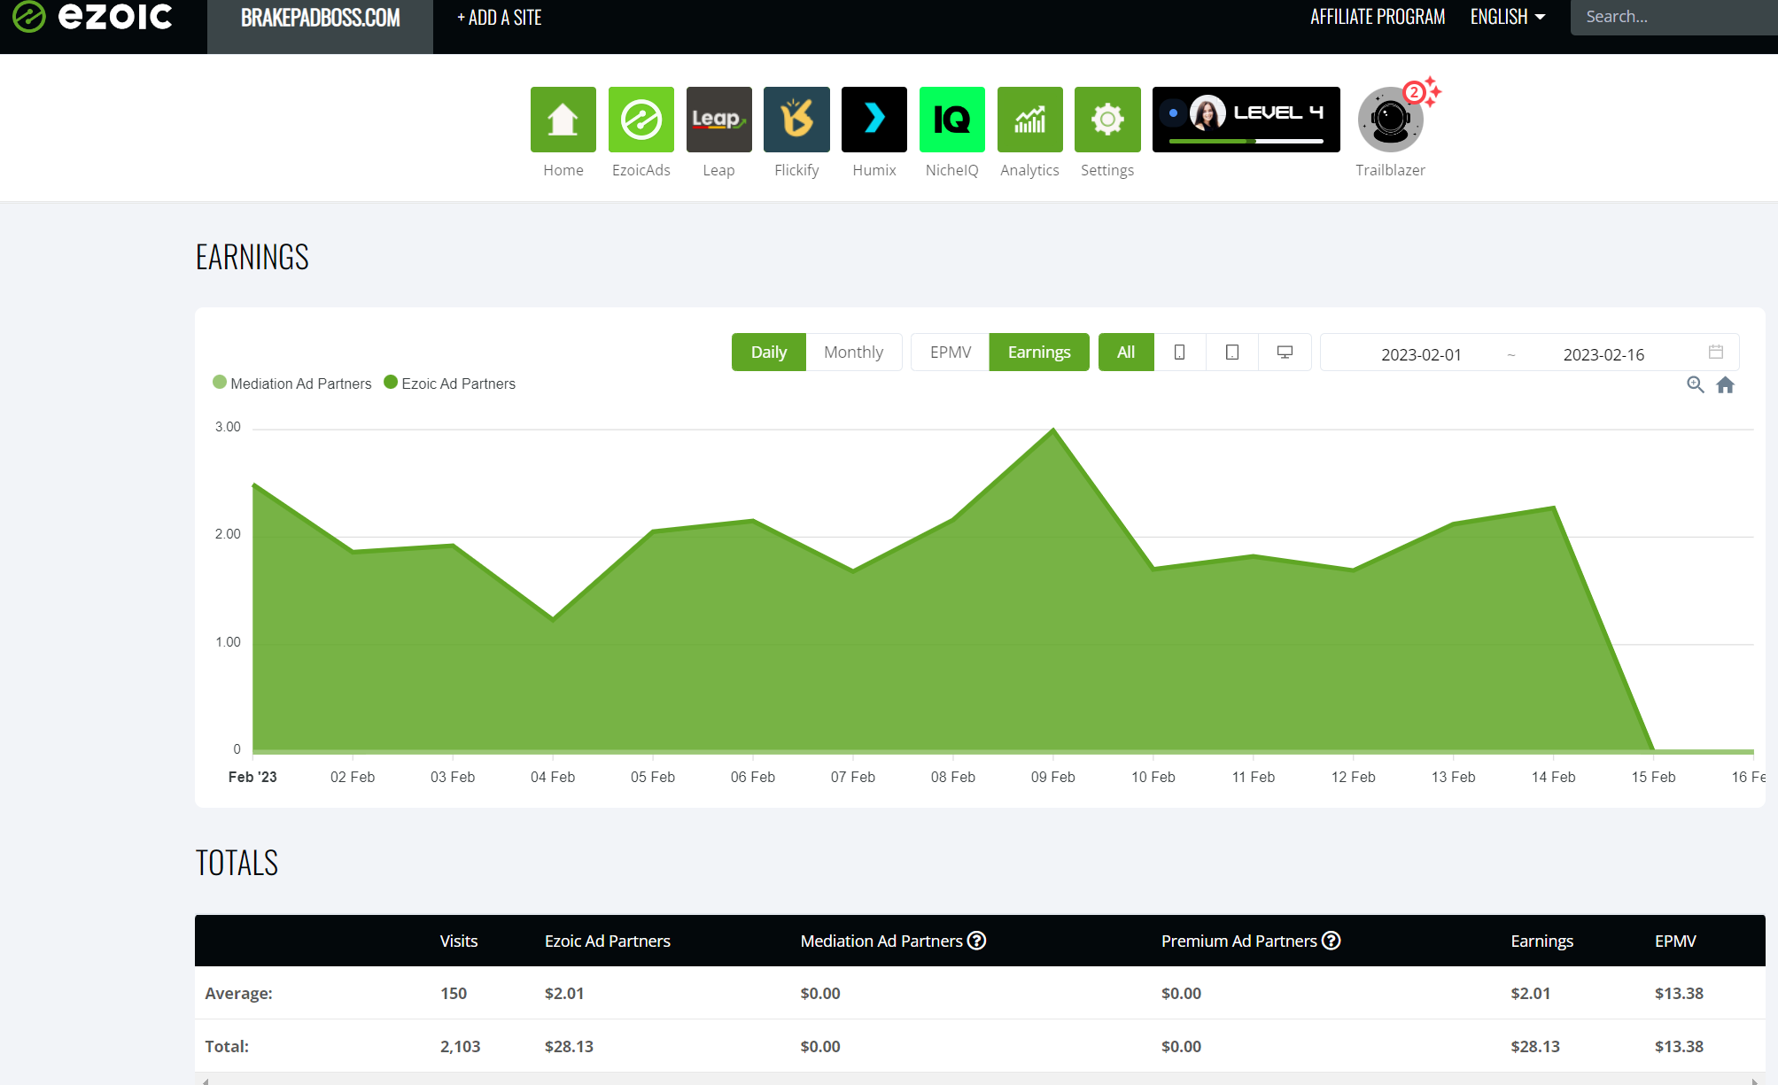Click the Level 4 progress bar
The height and width of the screenshot is (1085, 1778).
click(x=1246, y=141)
